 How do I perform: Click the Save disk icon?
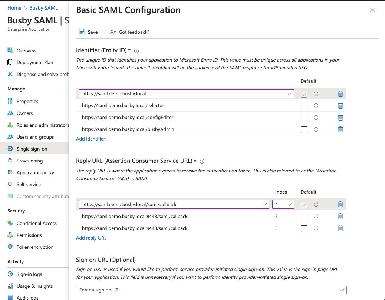[x=82, y=32]
